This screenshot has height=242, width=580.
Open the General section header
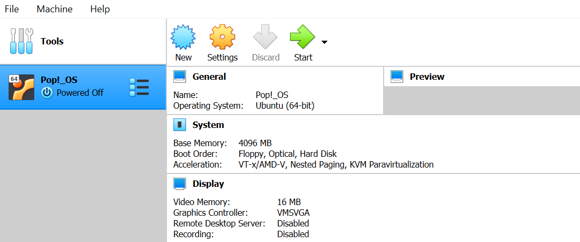(209, 77)
